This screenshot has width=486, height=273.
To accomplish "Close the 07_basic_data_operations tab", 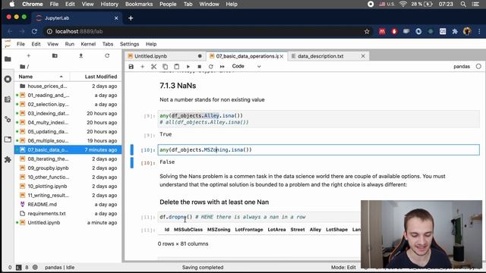I will coord(282,56).
